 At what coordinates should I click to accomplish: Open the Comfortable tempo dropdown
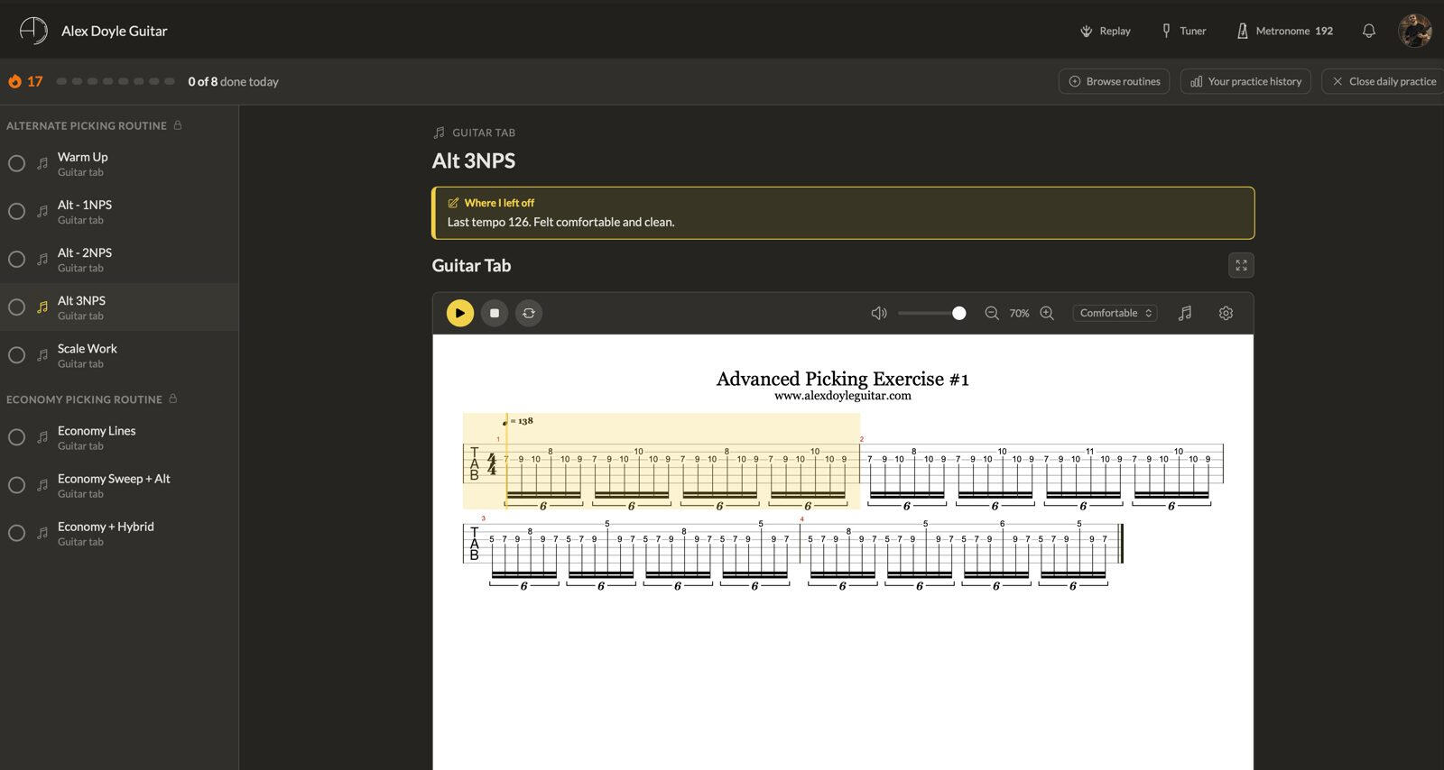pos(1115,313)
